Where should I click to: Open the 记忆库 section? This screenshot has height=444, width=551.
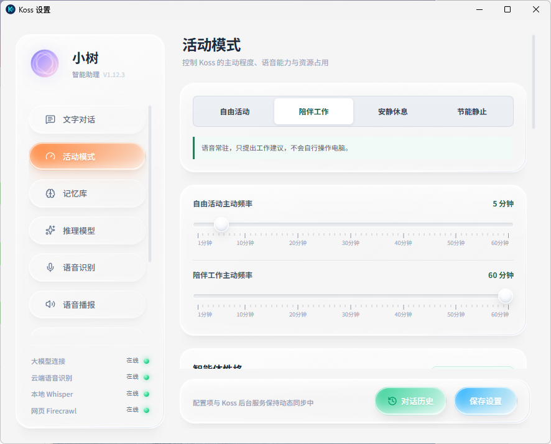[87, 193]
